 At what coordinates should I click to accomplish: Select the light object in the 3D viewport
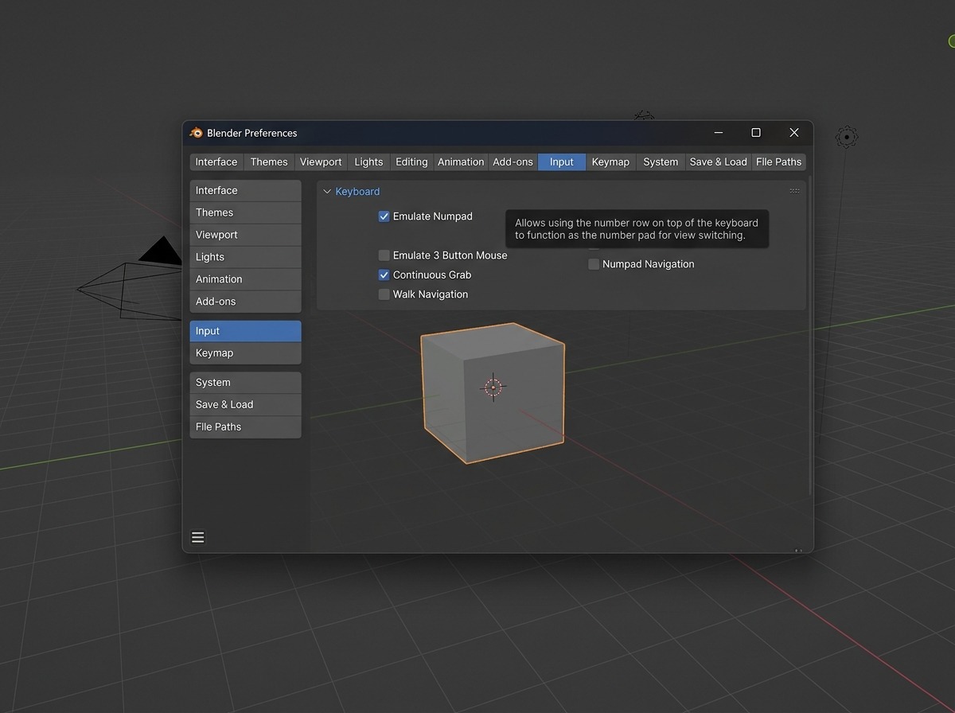pos(847,137)
